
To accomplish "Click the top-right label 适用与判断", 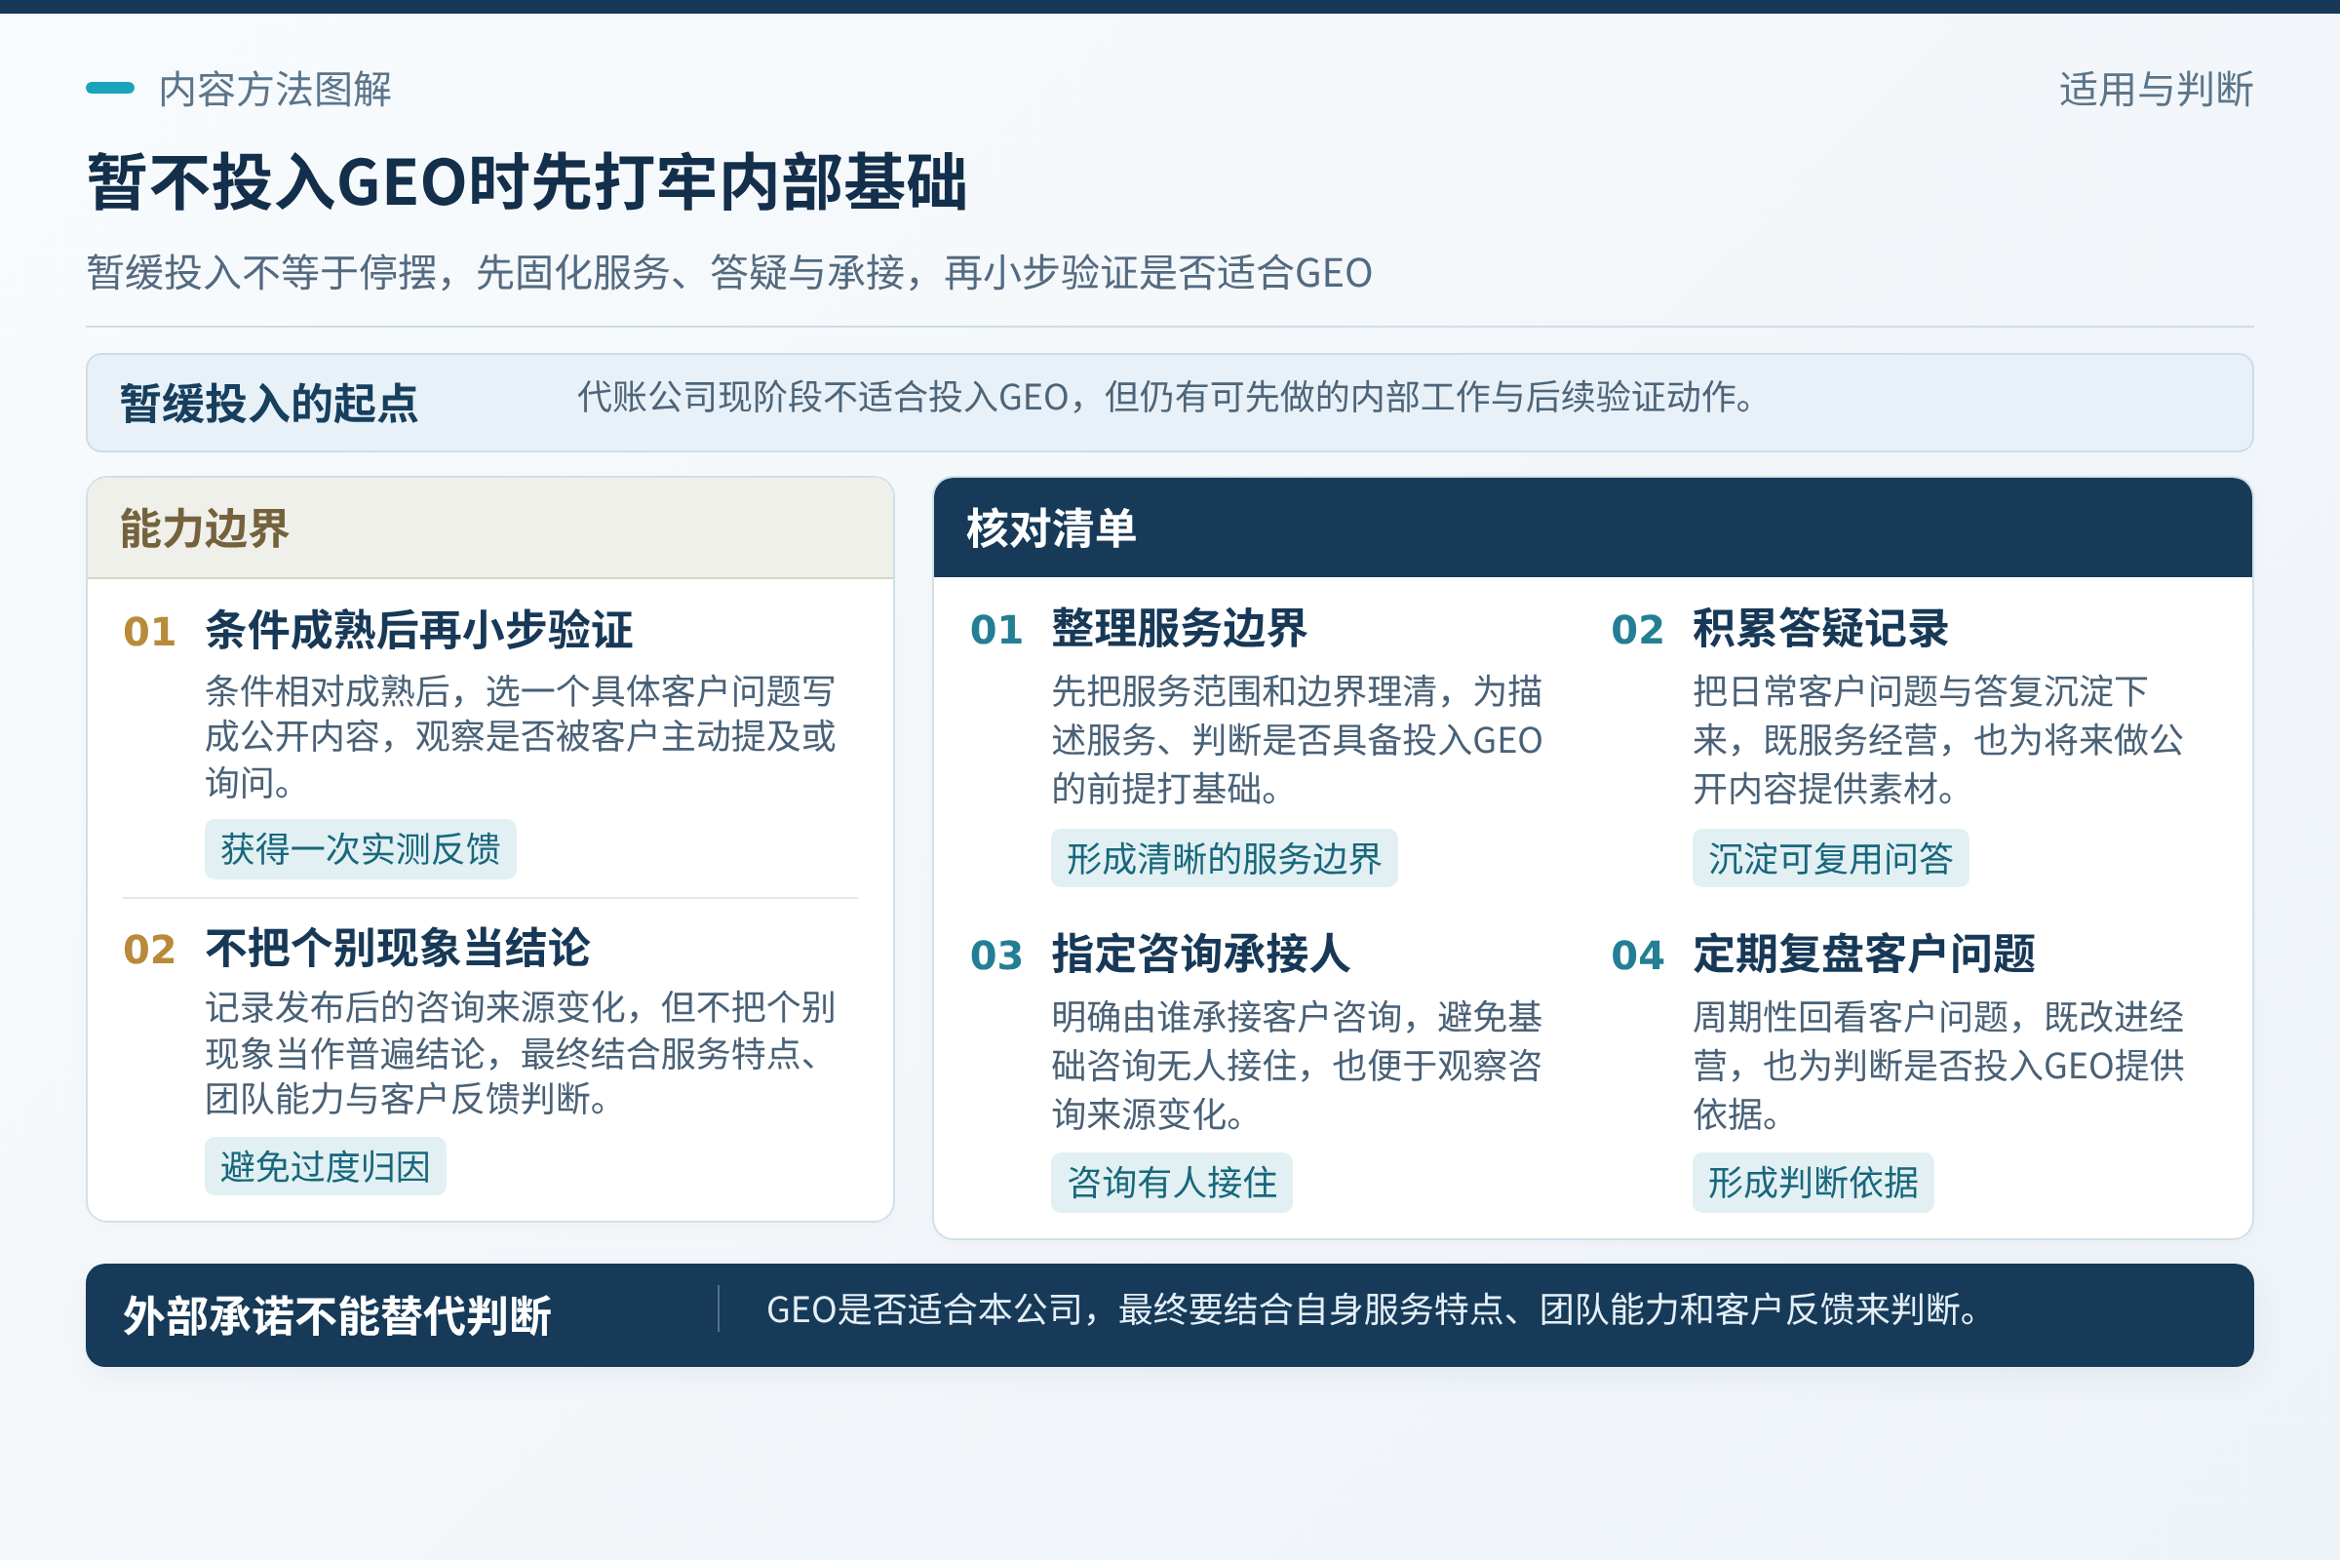I will [x=2156, y=90].
